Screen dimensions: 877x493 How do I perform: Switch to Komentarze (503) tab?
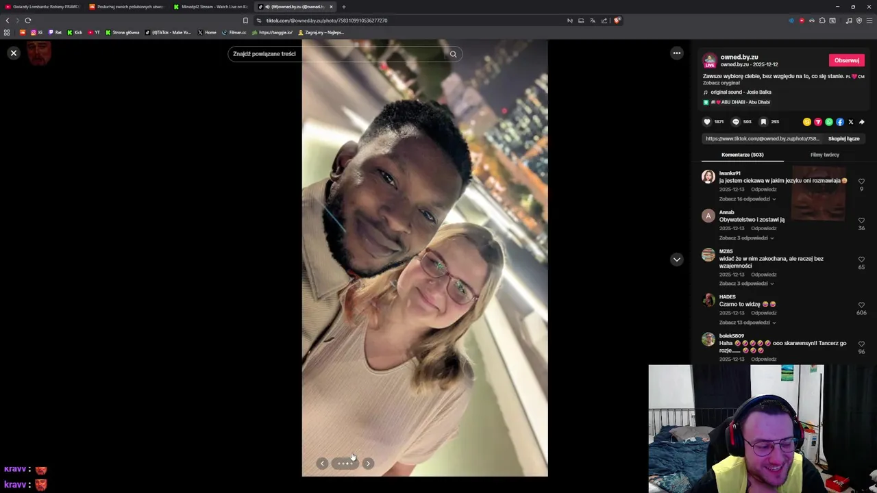[x=742, y=155]
